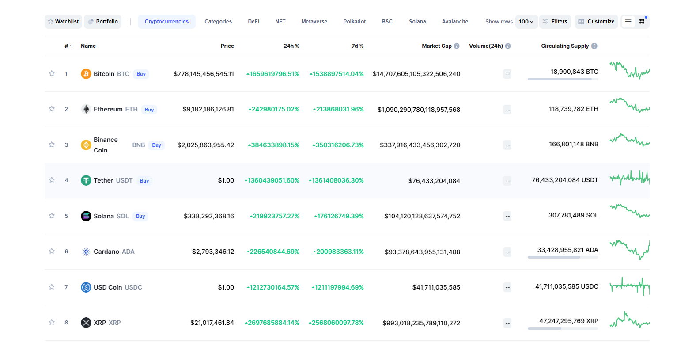Toggle the favorite star on Ethereum row
The height and width of the screenshot is (343, 677).
pyautogui.click(x=51, y=109)
